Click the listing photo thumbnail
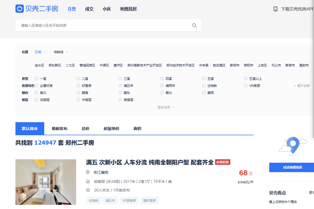This screenshot has width=314, height=209. click(x=46, y=182)
